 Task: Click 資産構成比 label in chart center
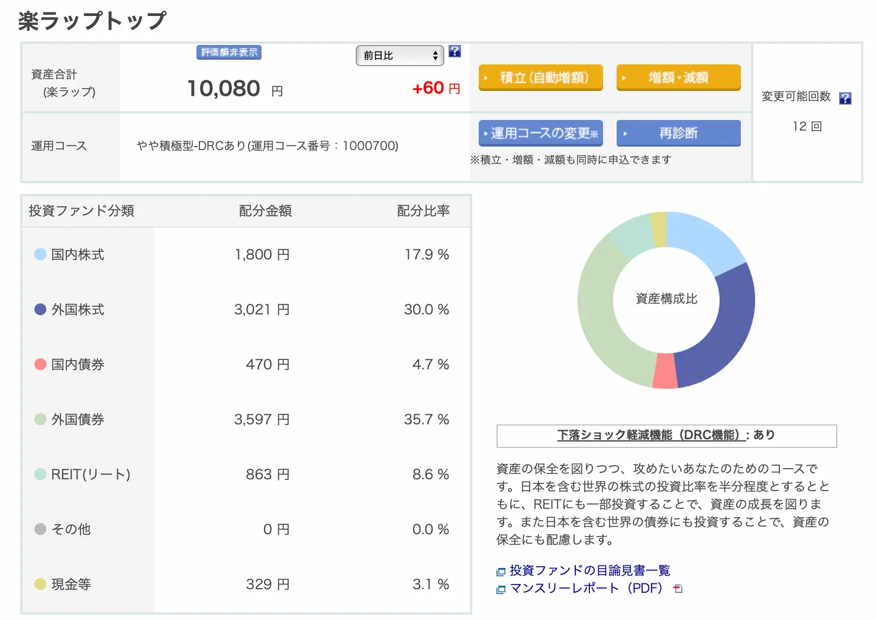click(x=666, y=299)
